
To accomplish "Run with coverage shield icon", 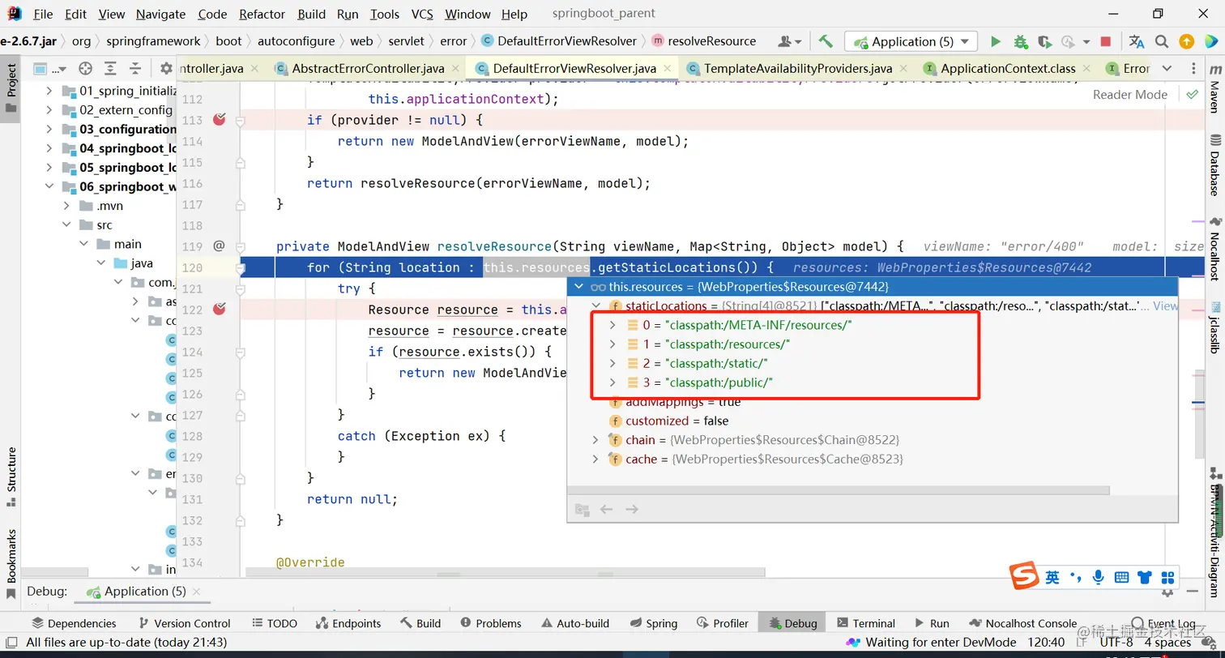I will point(1044,41).
